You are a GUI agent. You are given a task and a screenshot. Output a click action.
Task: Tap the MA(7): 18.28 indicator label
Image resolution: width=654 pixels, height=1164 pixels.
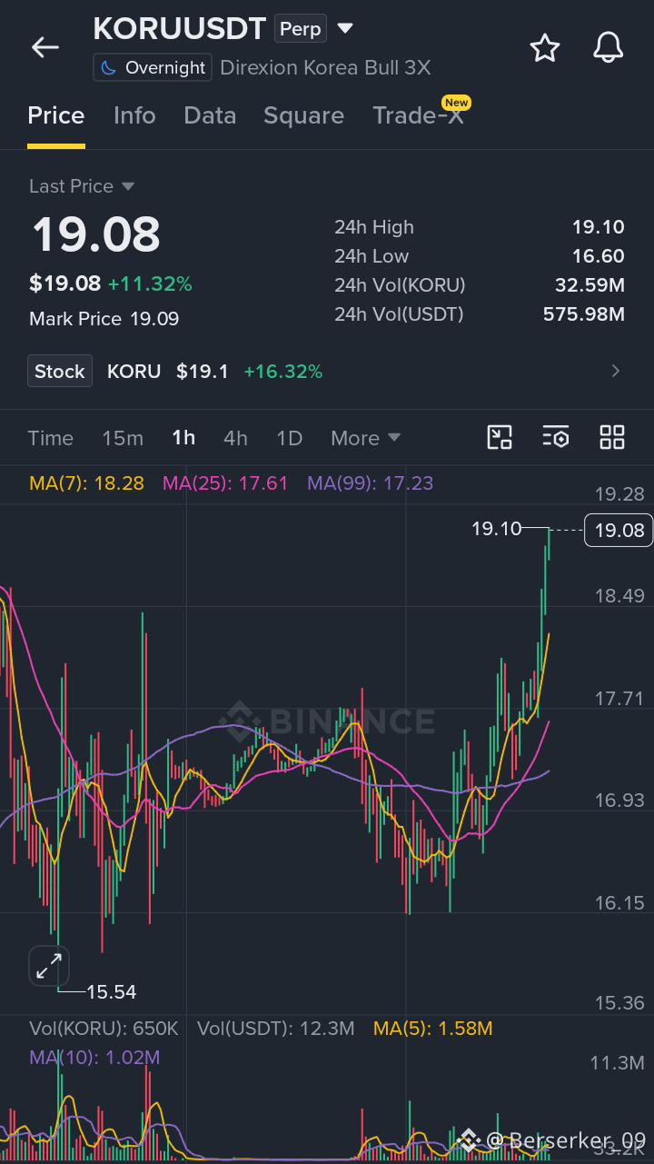click(x=86, y=483)
